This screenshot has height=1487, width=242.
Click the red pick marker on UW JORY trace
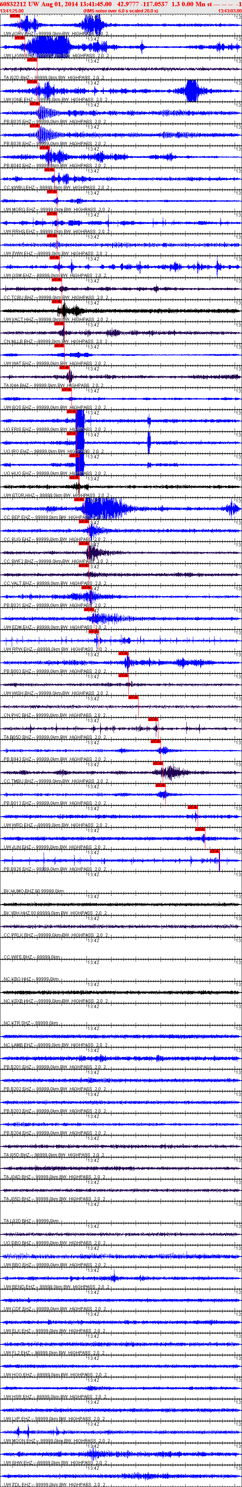coord(15,16)
